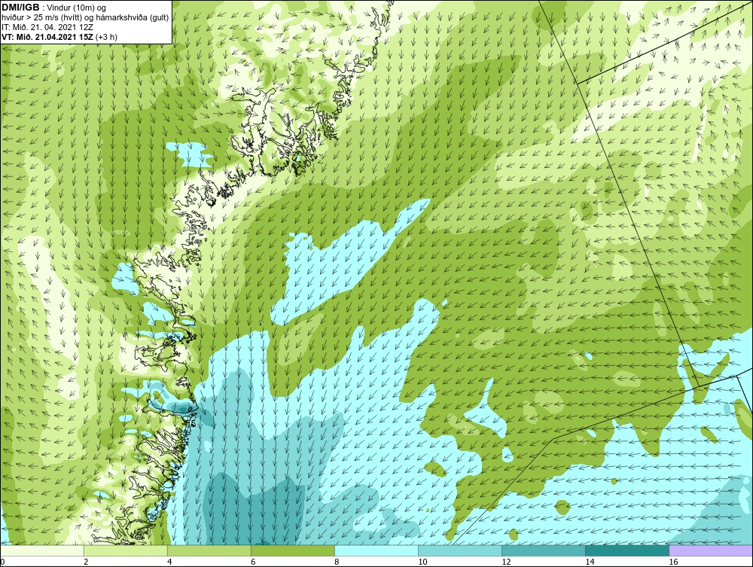Click the 6–8 m/s legend color swatch

(293, 550)
